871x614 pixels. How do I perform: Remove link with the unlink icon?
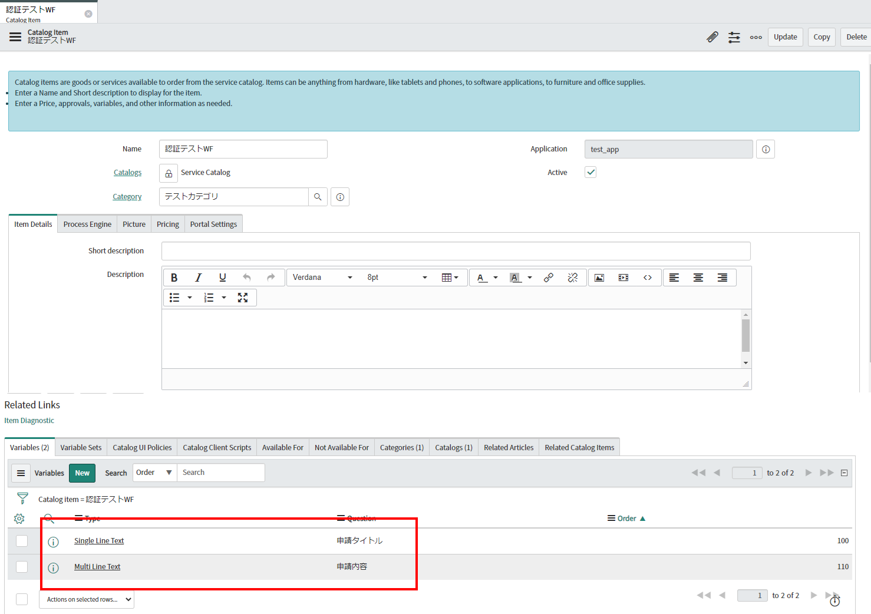(x=572, y=278)
